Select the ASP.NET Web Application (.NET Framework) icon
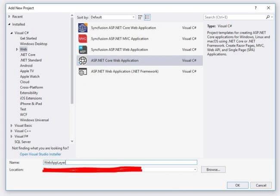 click(x=83, y=72)
